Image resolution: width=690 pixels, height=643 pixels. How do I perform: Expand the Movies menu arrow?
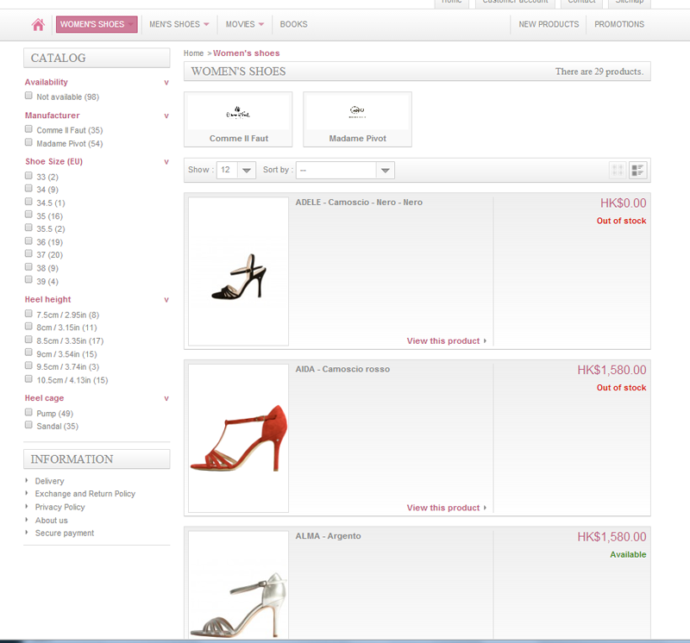point(261,25)
